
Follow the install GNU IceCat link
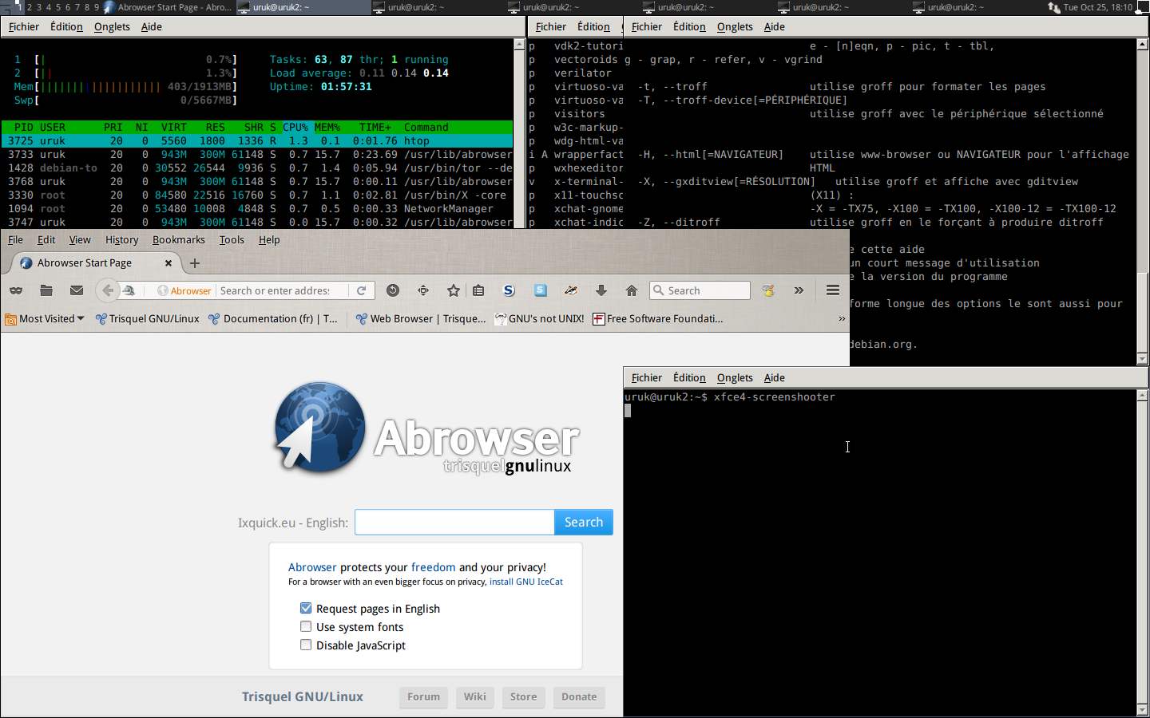point(526,582)
